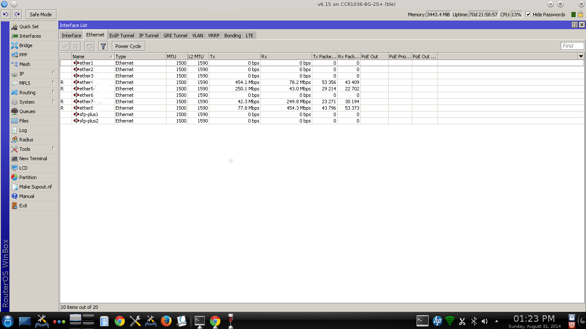Image resolution: width=586 pixels, height=329 pixels.
Task: Open Firefox from the taskbar
Action: tap(166, 320)
